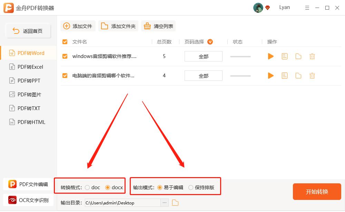Start converting the windows音频剪辑 file individually
This screenshot has width=345, height=212.
[270, 56]
